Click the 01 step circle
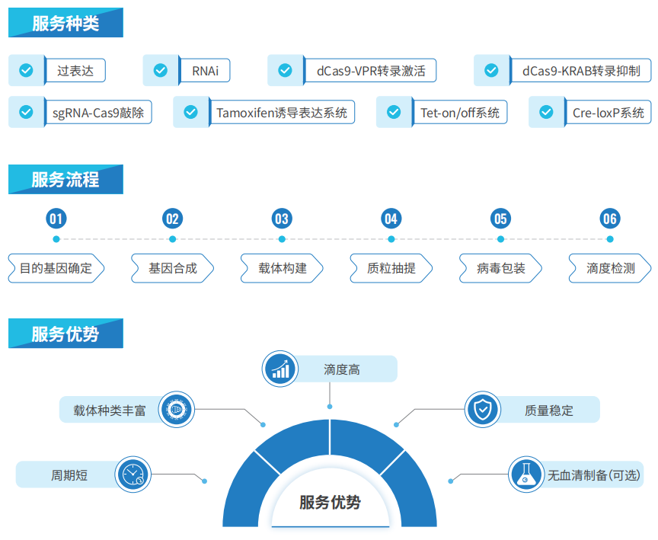 [56, 219]
